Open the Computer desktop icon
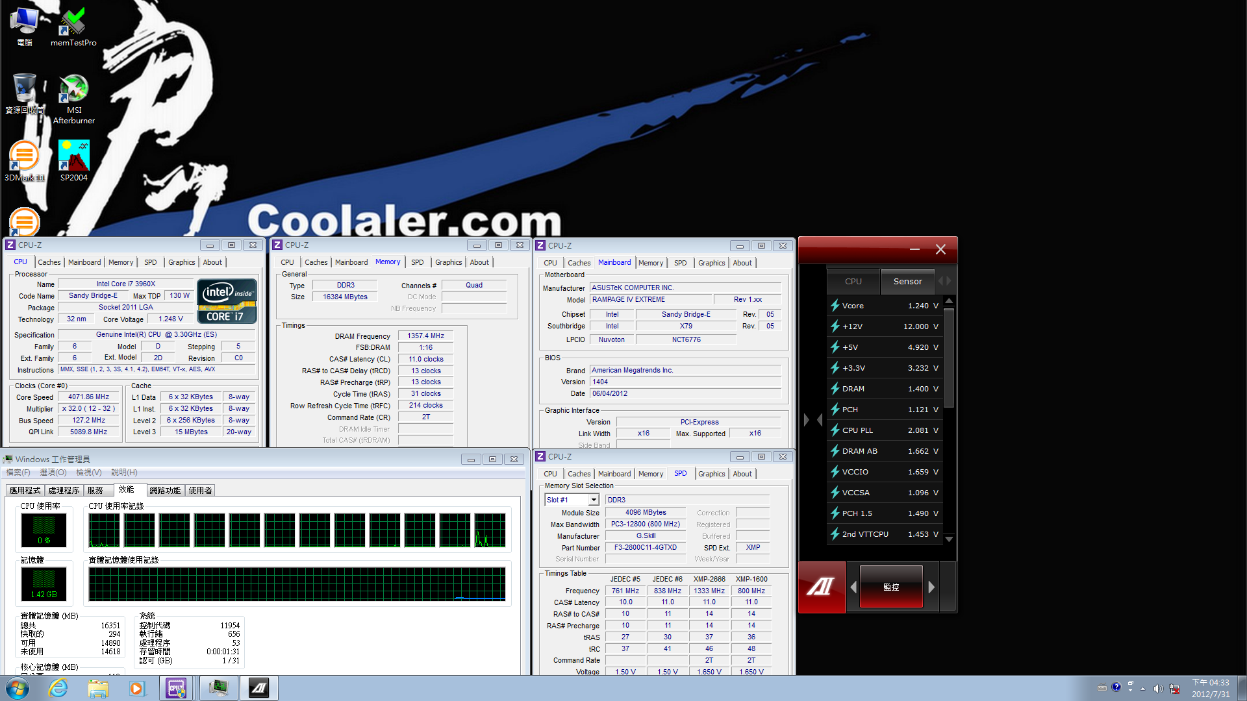 click(x=25, y=27)
